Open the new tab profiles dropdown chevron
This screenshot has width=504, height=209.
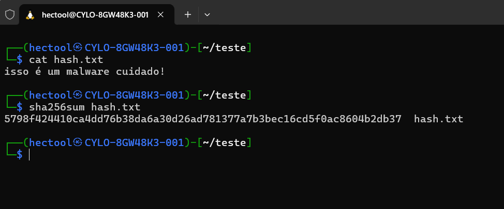point(207,15)
